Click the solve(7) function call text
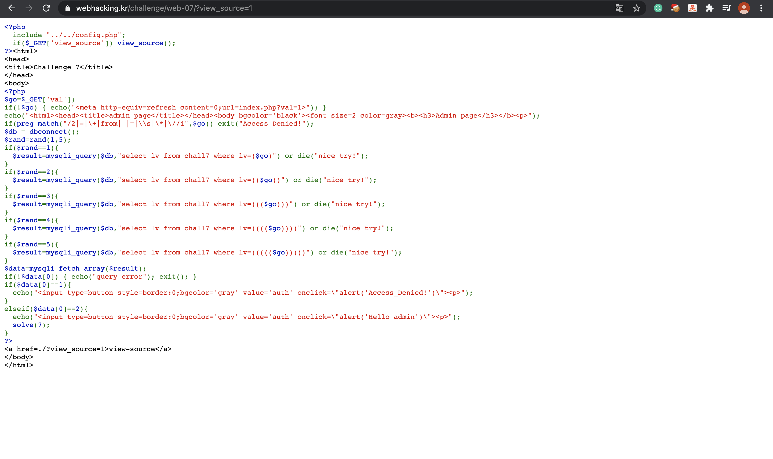This screenshot has width=773, height=459. pyautogui.click(x=31, y=325)
